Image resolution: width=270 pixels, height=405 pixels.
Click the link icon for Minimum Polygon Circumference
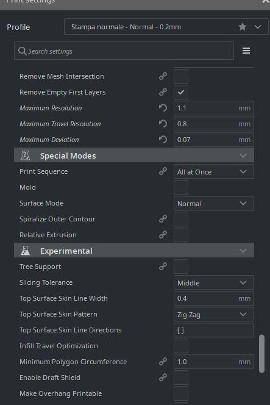coord(163,361)
